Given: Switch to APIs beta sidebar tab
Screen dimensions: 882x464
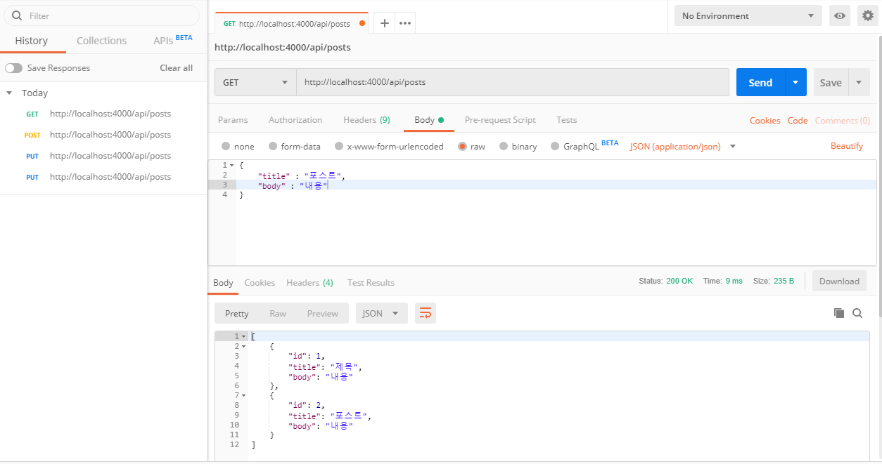Looking at the screenshot, I should tap(172, 41).
